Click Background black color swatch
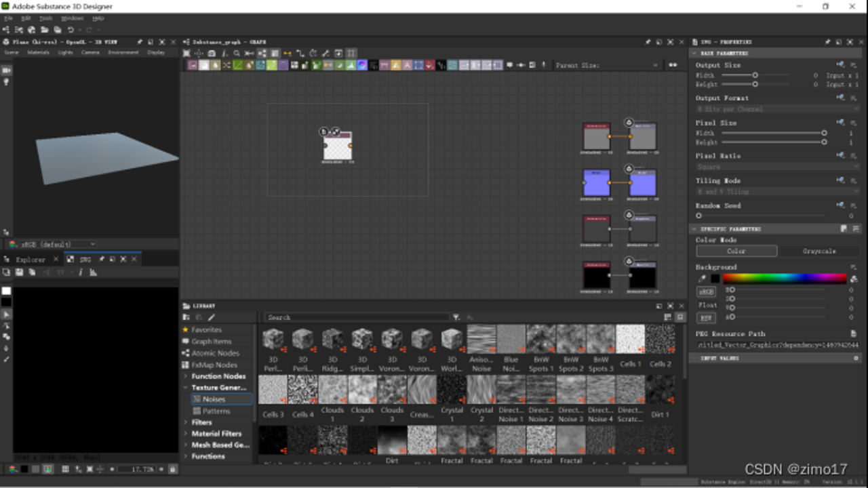Screen dimensions: 868x488 pyautogui.click(x=715, y=278)
